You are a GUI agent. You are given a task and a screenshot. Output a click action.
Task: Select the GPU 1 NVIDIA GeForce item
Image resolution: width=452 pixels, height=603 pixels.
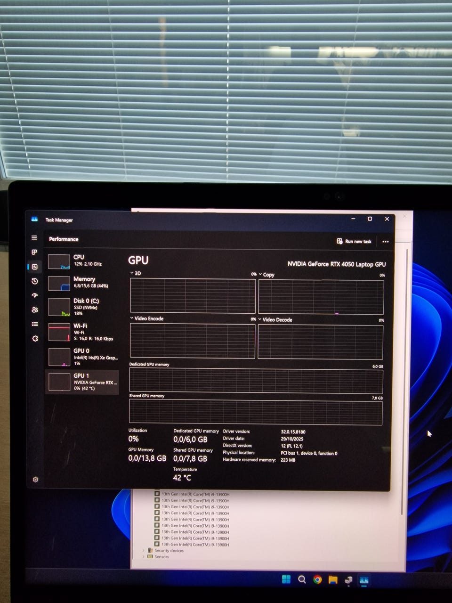click(82, 382)
